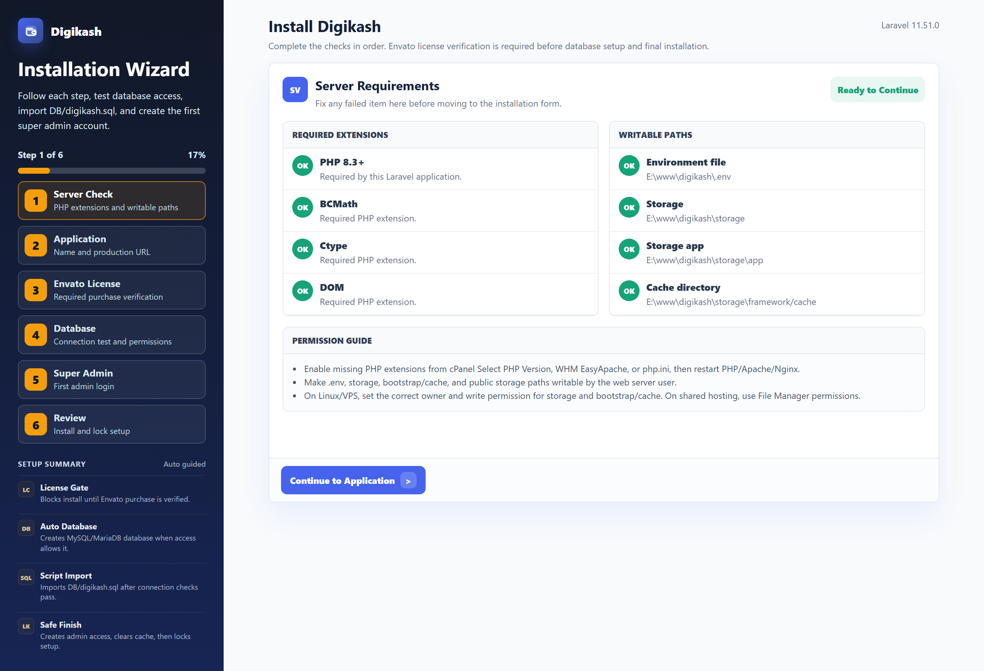Select the Super Admin step title
The image size is (984, 671).
83,374
